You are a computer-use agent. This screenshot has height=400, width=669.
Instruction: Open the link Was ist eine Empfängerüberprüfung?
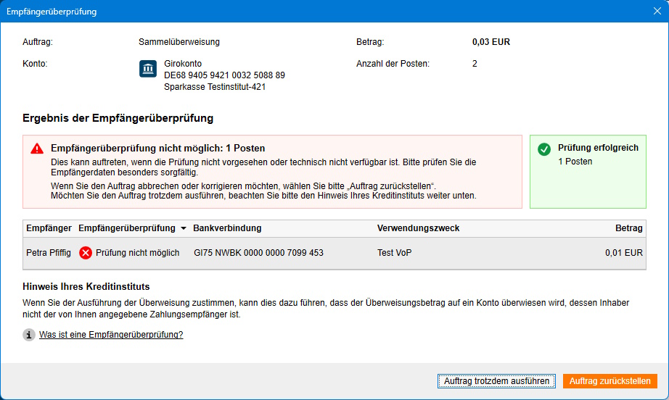click(x=111, y=335)
